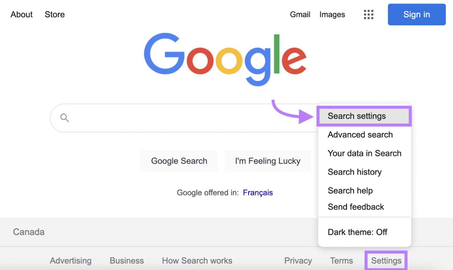The height and width of the screenshot is (270, 453).
Task: Go to Images link
Action: [332, 15]
